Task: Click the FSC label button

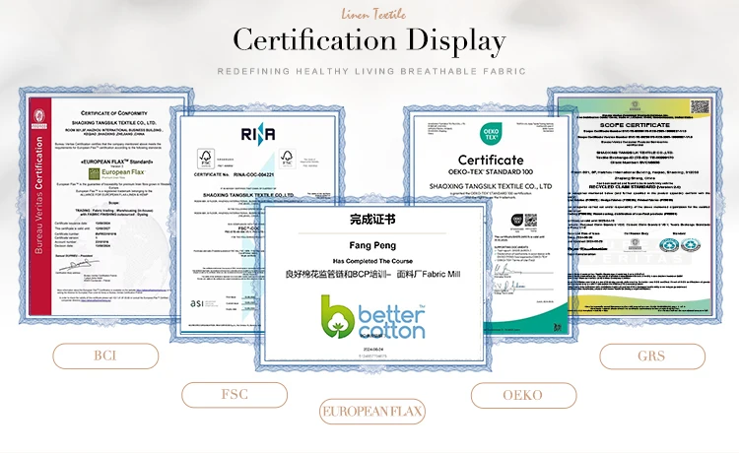Action: coord(235,395)
